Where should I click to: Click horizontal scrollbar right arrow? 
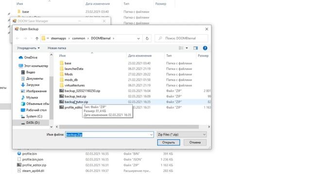click(x=209, y=127)
